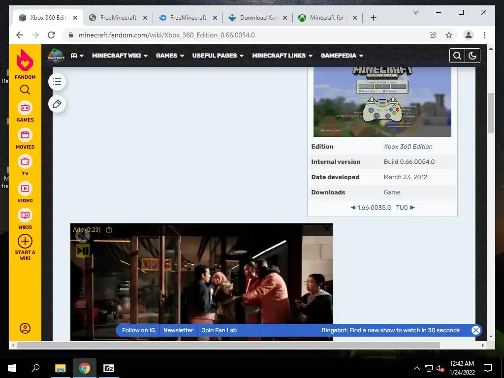
Task: Toggle play/pause on the video ad
Action: 83,251
